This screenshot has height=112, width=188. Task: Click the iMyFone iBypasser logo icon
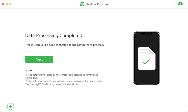click(x=82, y=4)
